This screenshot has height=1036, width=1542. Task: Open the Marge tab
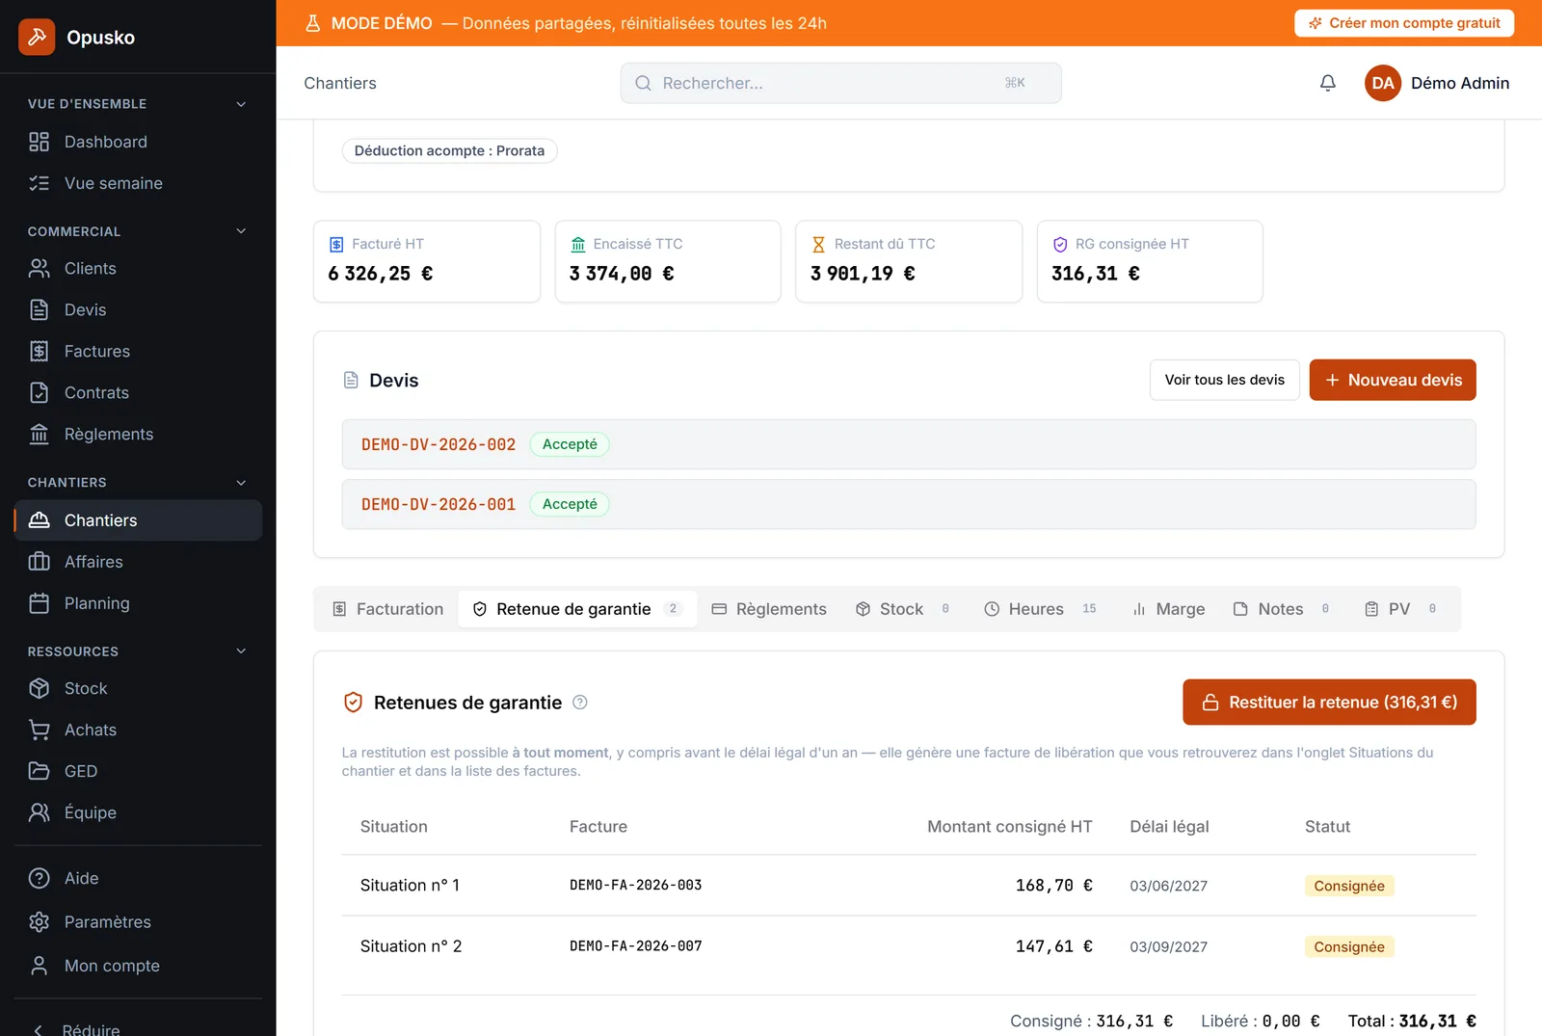coord(1168,609)
